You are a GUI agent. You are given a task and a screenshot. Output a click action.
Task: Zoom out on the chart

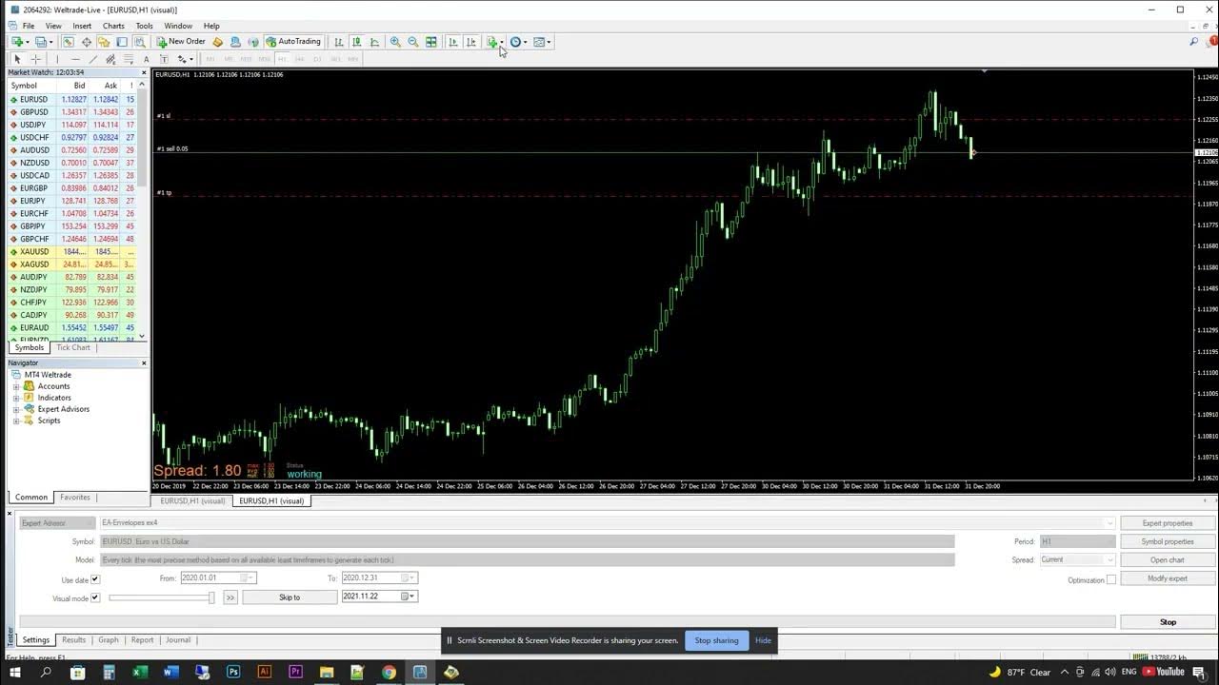[413, 42]
